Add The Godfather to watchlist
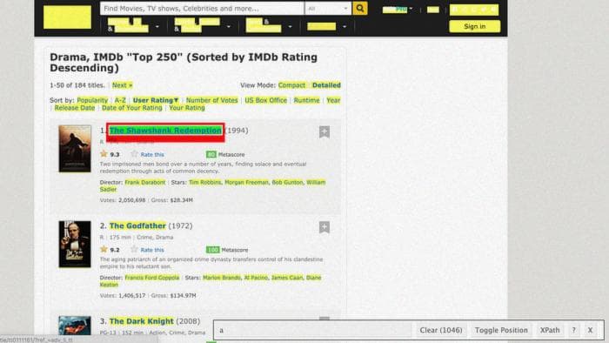609x343 pixels. 325,227
